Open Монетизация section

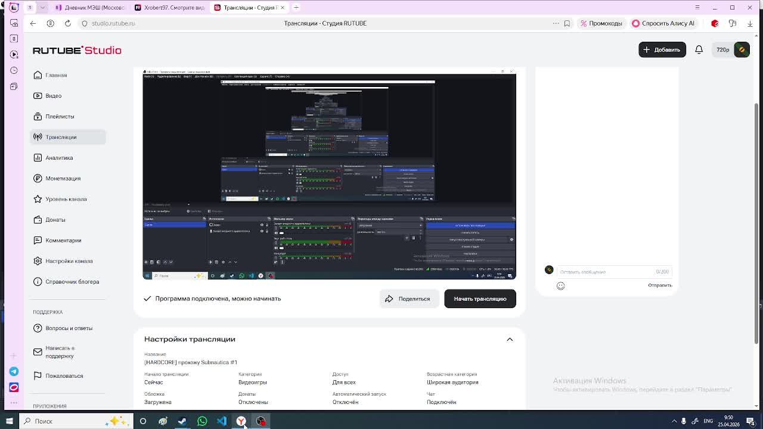tap(63, 178)
